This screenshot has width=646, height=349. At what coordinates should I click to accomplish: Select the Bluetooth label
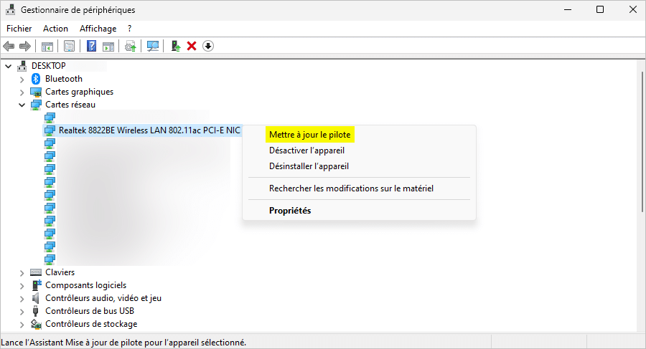(64, 79)
